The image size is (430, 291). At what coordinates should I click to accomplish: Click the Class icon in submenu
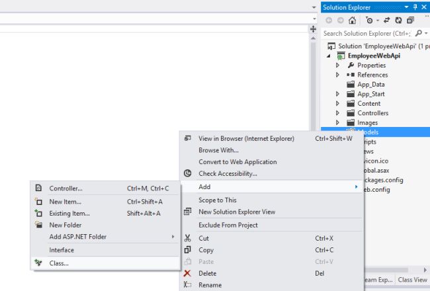pyautogui.click(x=38, y=263)
